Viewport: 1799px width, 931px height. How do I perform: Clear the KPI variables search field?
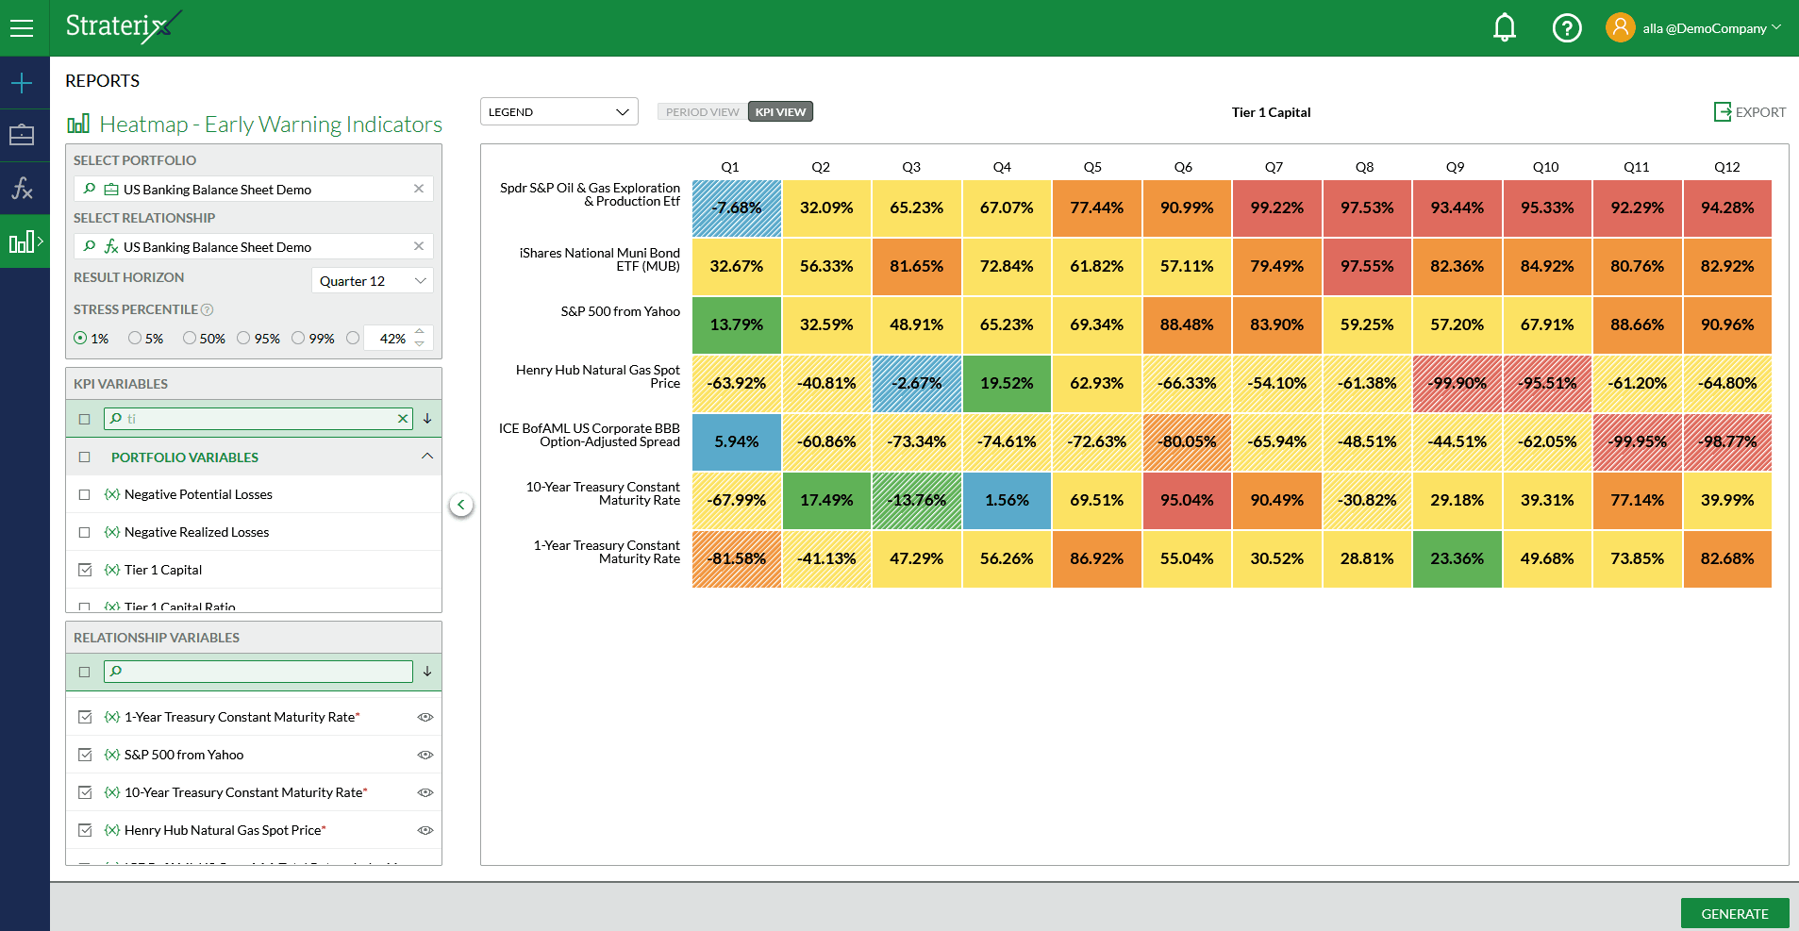(403, 419)
